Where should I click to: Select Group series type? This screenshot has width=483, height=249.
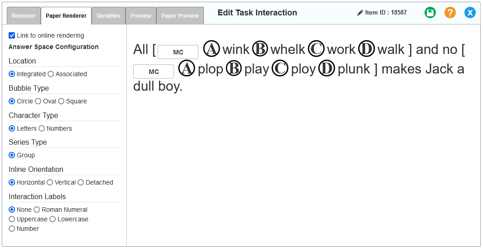coord(12,155)
